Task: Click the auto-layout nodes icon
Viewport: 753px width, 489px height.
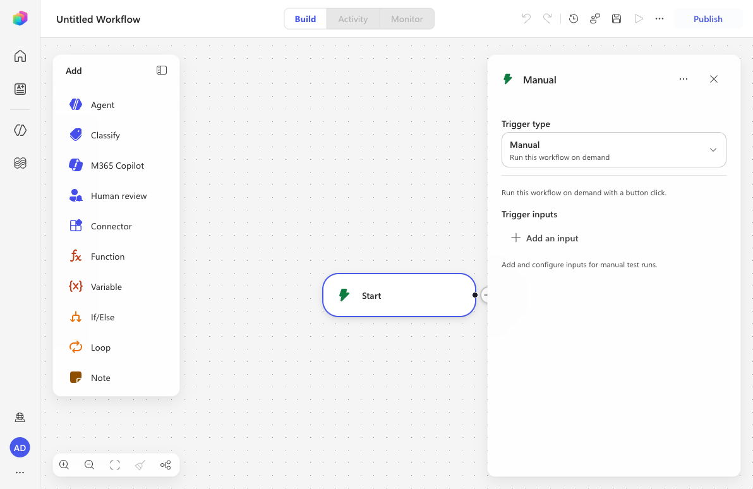Action: click(166, 464)
